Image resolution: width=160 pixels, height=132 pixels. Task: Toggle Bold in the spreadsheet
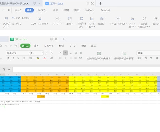click(8, 58)
